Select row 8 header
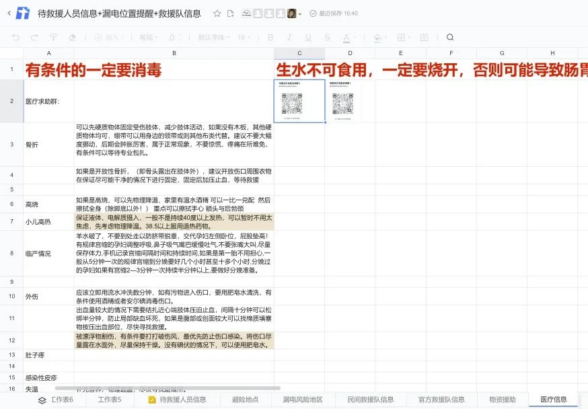588x409 pixels. 11,254
